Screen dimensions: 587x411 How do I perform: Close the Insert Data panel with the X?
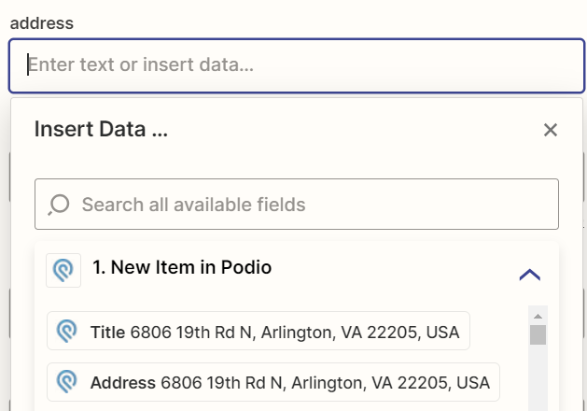(x=551, y=130)
